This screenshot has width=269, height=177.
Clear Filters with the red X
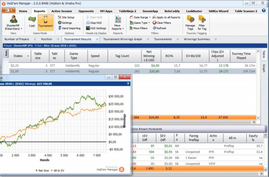[x=162, y=23]
